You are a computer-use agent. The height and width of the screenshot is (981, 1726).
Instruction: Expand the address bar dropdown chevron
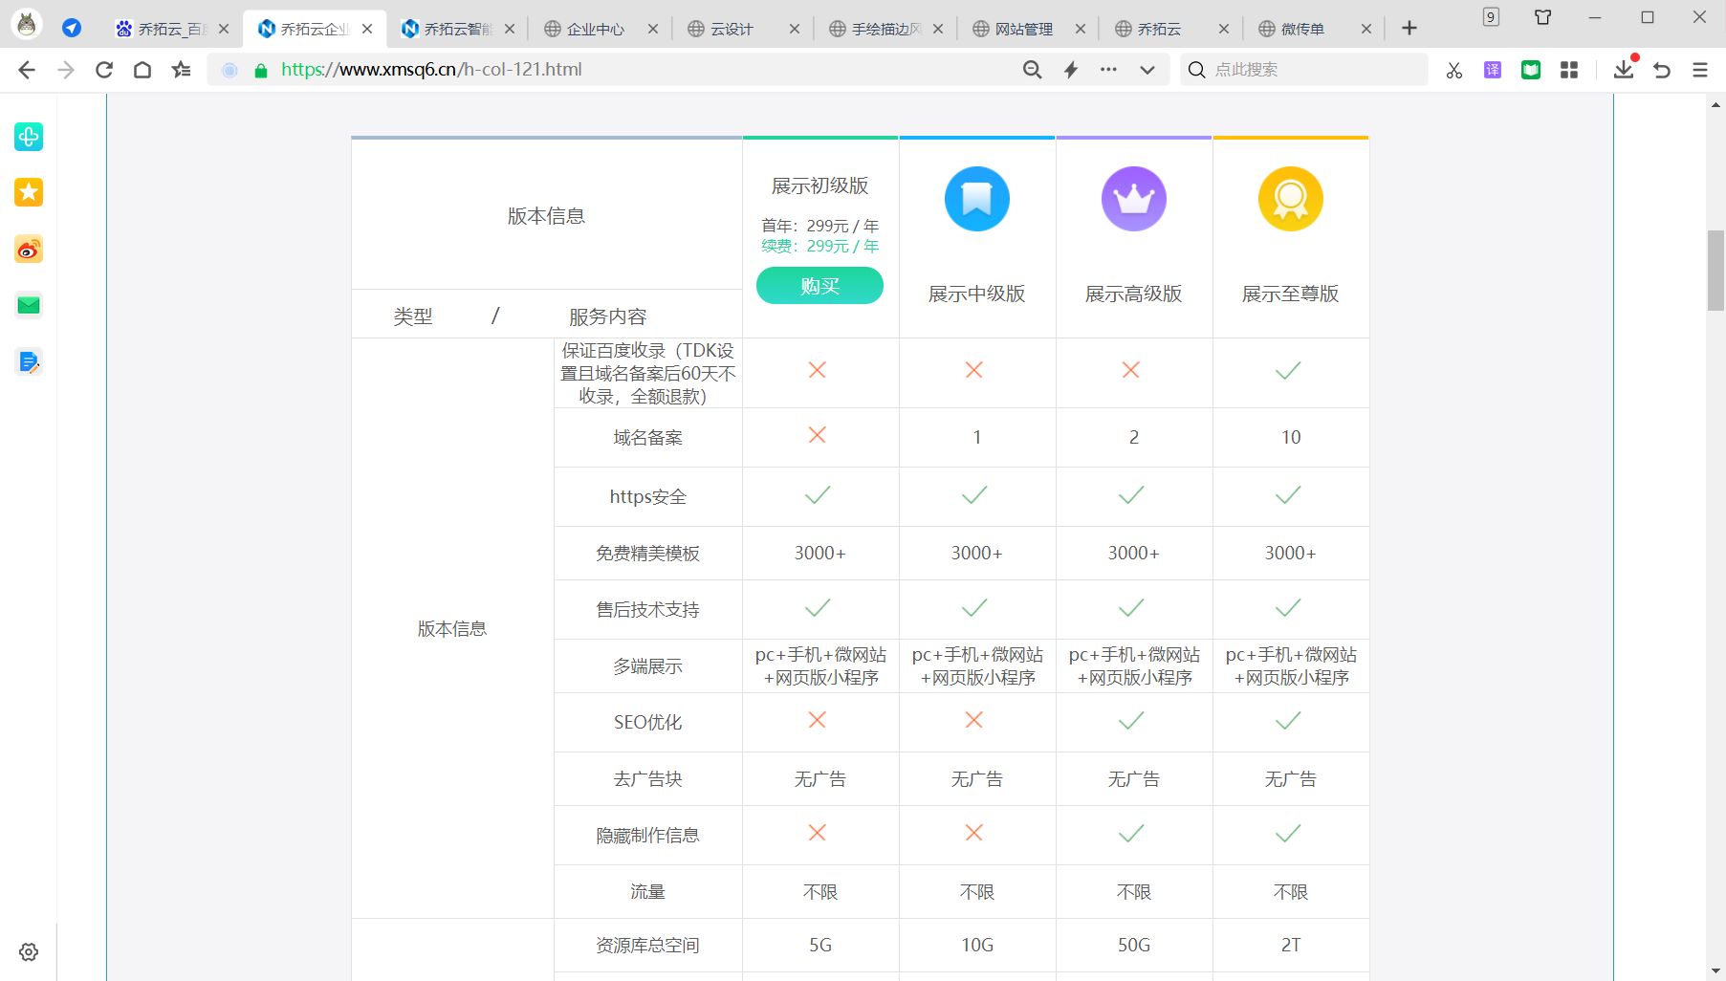[1147, 70]
